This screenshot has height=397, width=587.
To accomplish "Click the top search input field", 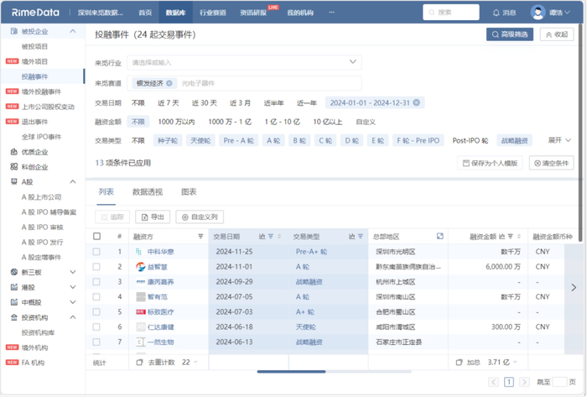I will coord(451,13).
